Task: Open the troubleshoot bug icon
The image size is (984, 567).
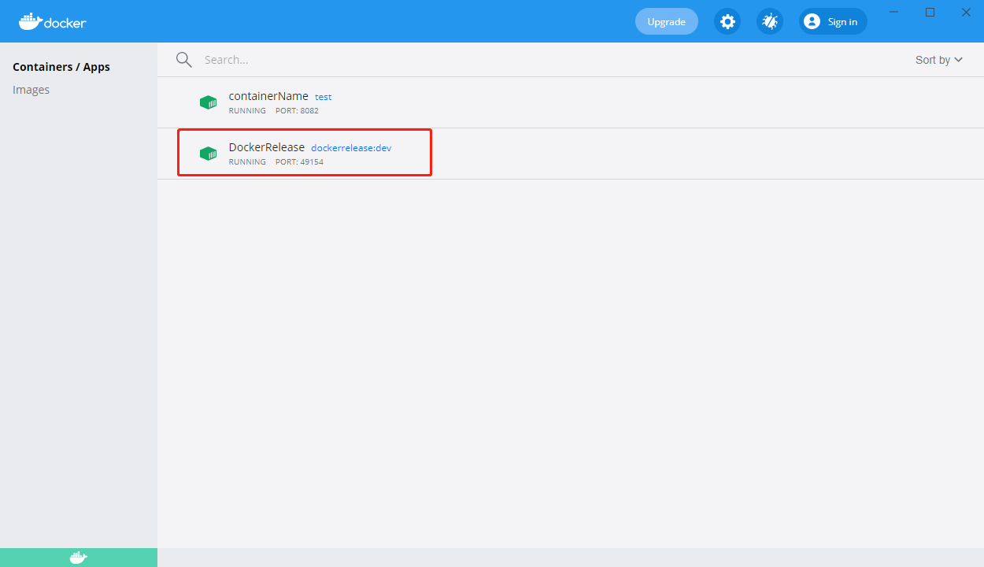Action: 770,21
